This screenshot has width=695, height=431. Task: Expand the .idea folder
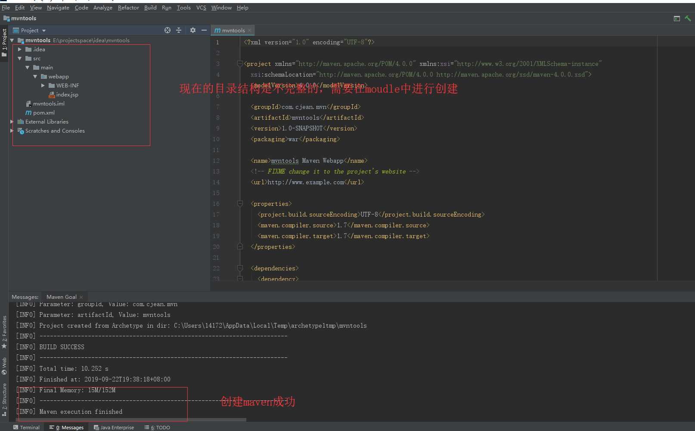pos(20,50)
